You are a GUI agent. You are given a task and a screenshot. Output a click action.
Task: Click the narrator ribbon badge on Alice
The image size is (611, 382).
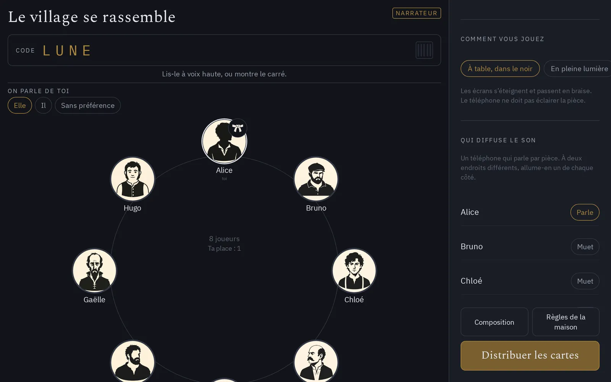coord(238,128)
